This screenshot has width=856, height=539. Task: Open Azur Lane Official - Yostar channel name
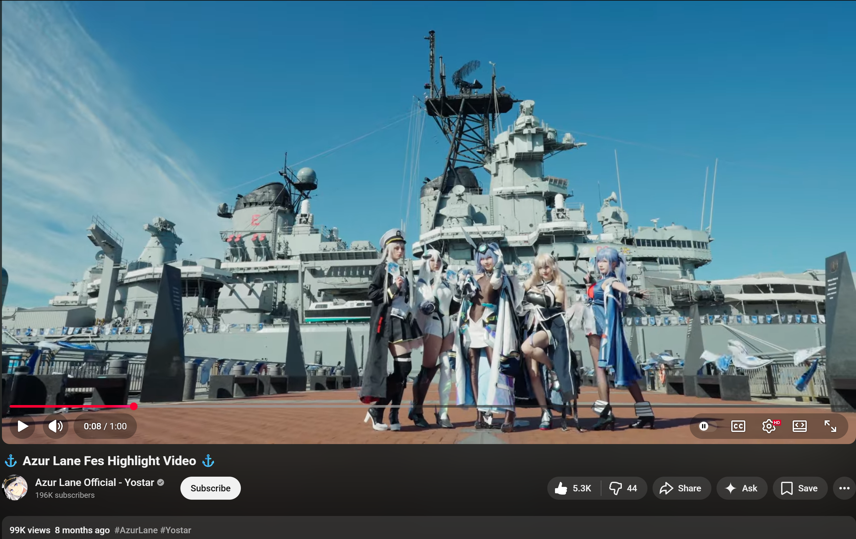click(x=95, y=482)
